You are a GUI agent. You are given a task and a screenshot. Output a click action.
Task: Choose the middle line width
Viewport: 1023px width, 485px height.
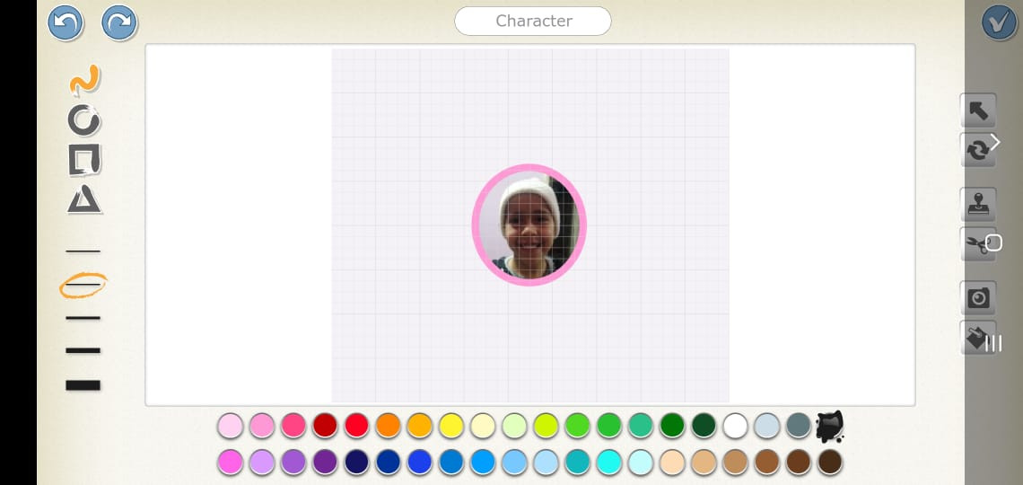click(x=83, y=318)
